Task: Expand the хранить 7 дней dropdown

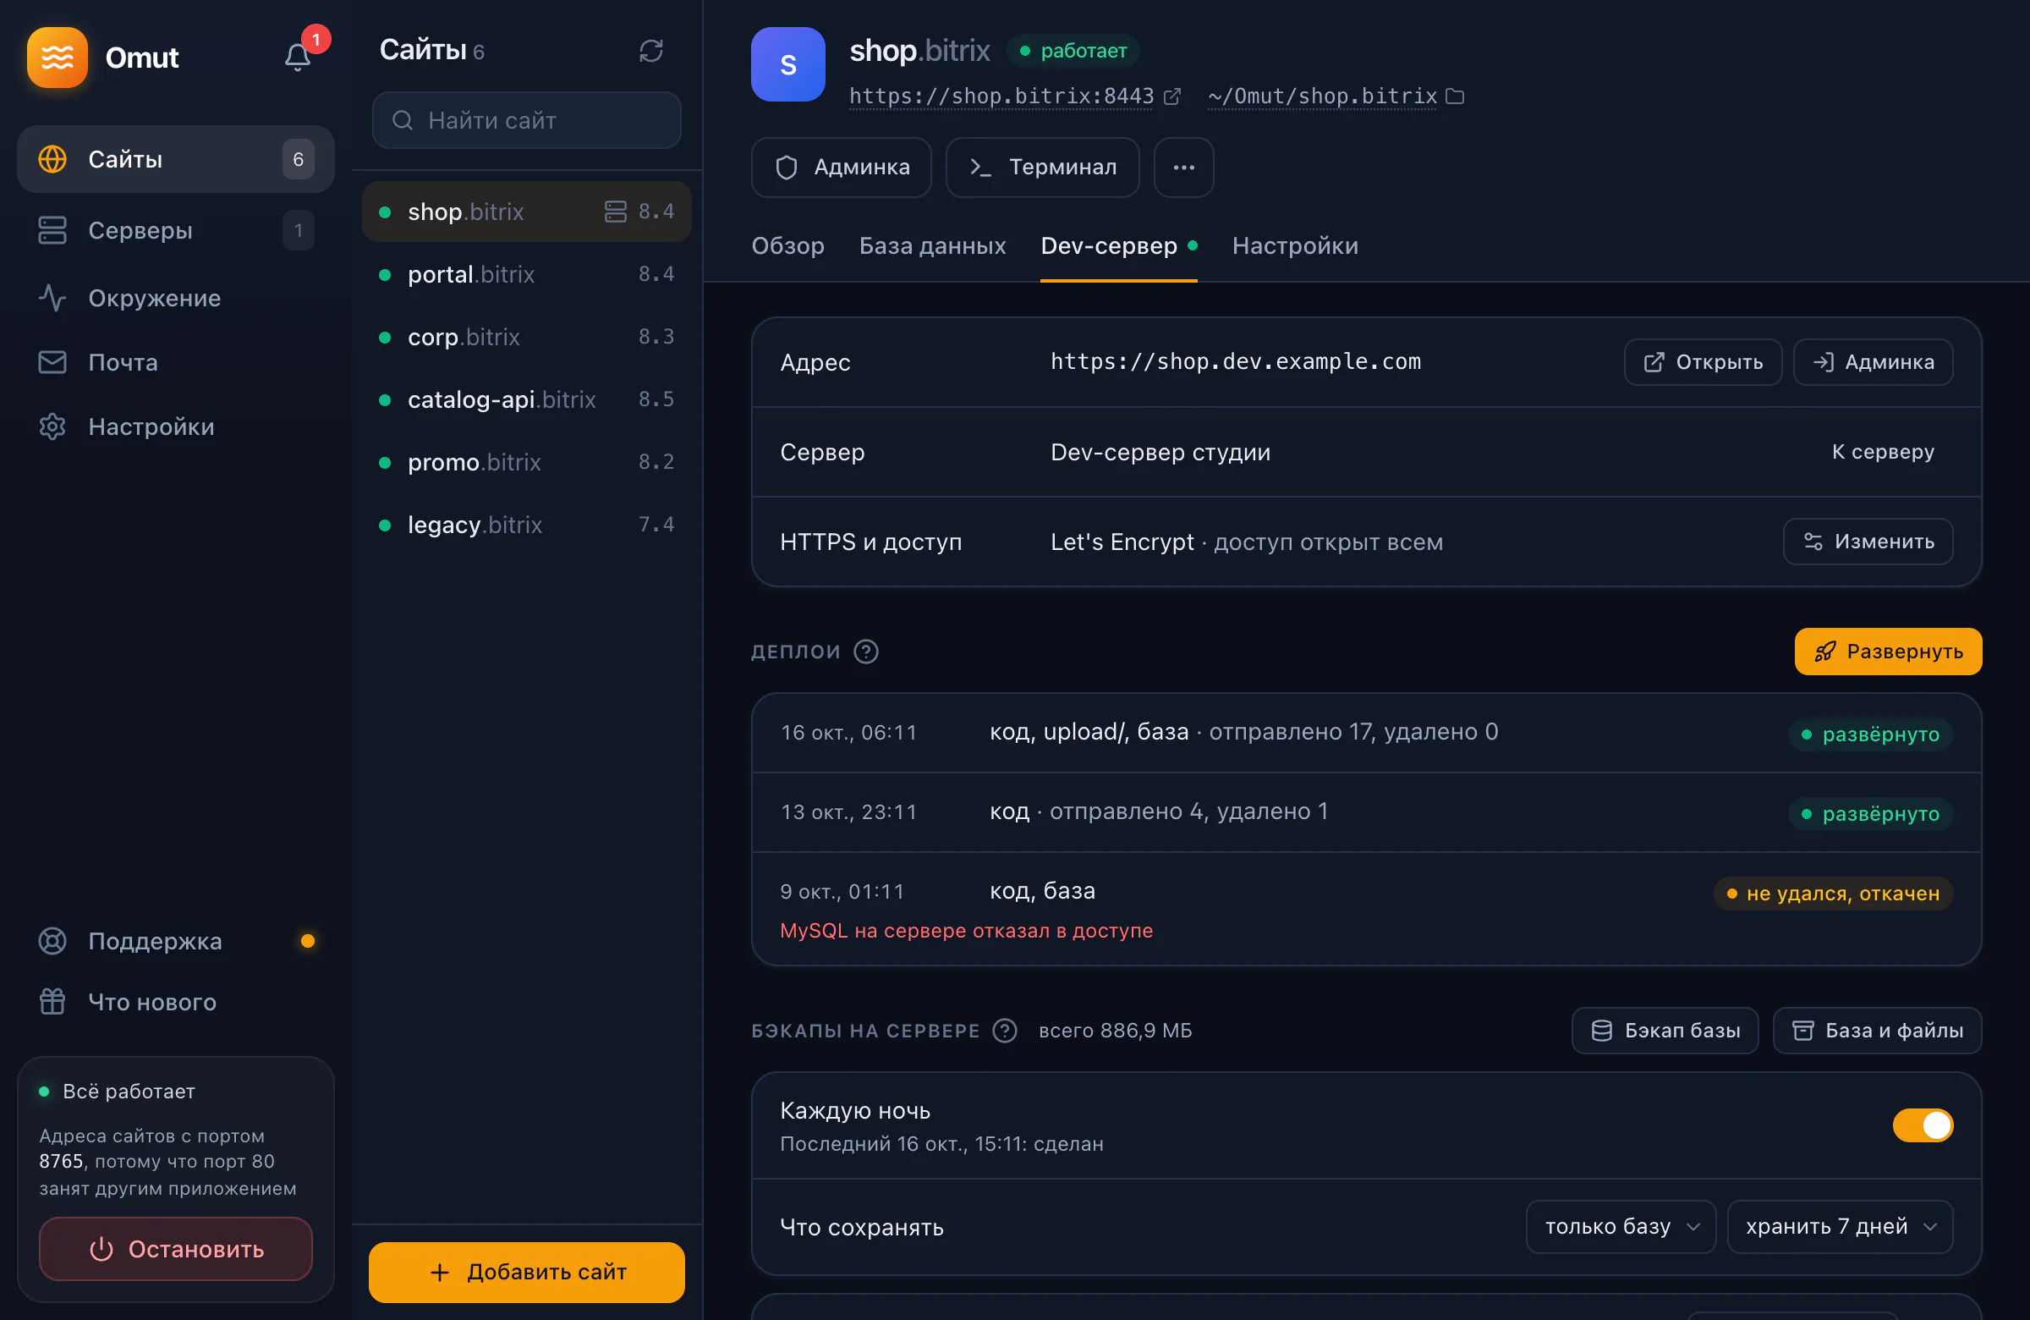Action: (1840, 1227)
